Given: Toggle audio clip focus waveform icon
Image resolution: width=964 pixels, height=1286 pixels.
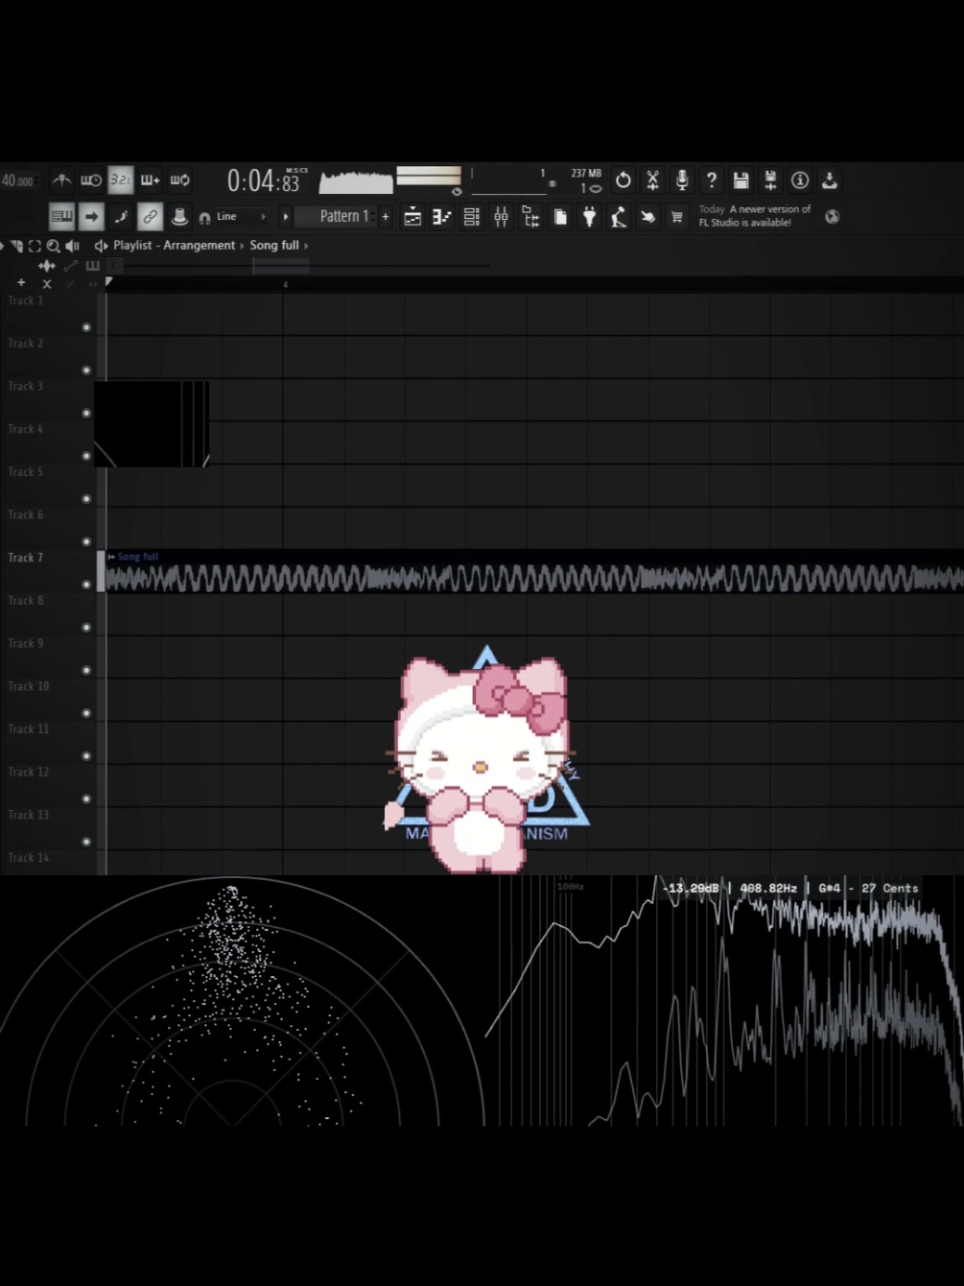Looking at the screenshot, I should (x=46, y=266).
